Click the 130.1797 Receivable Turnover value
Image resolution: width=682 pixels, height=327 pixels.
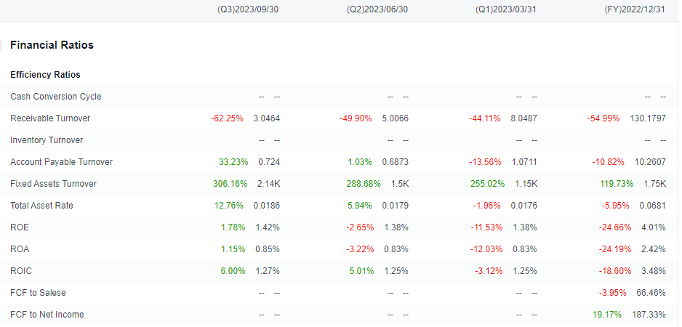648,118
